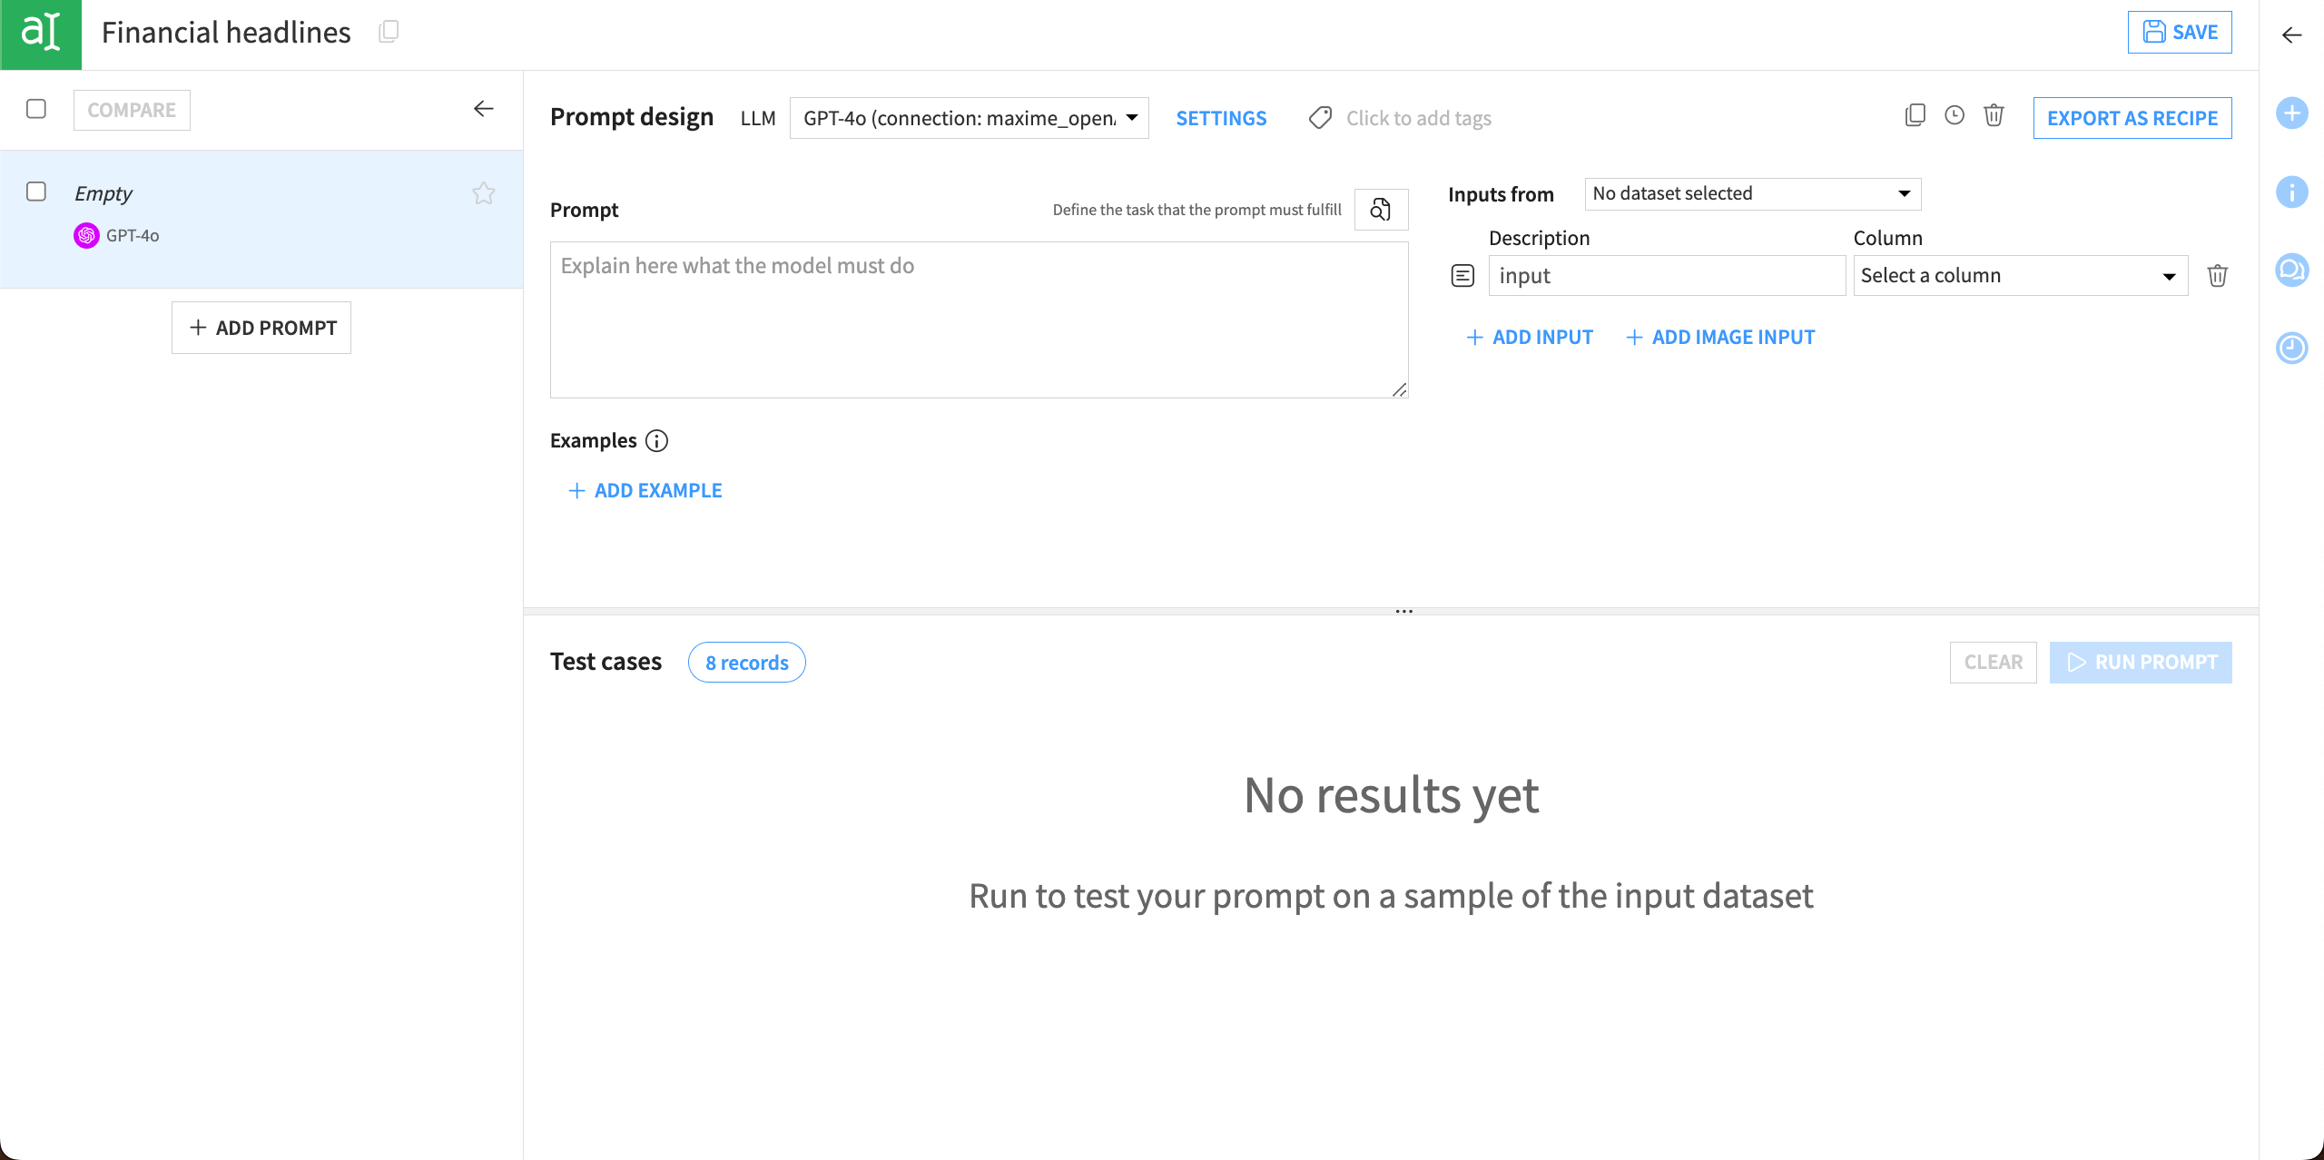Toggle the top-left select-all checkbox

(x=37, y=108)
